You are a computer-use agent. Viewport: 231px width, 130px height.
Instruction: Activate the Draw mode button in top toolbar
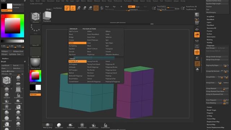click(73, 8)
